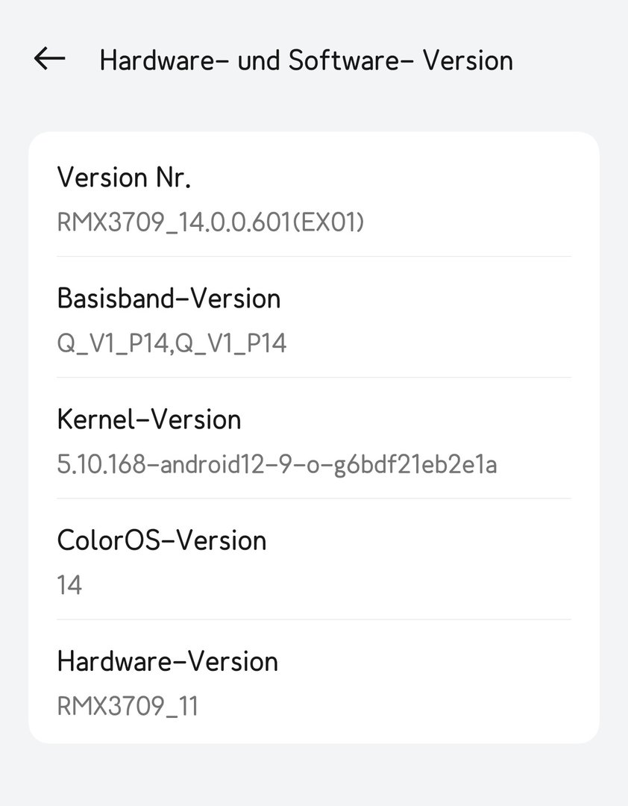Select the "Version Nr." label
This screenshot has height=806, width=628.
pyautogui.click(x=124, y=178)
